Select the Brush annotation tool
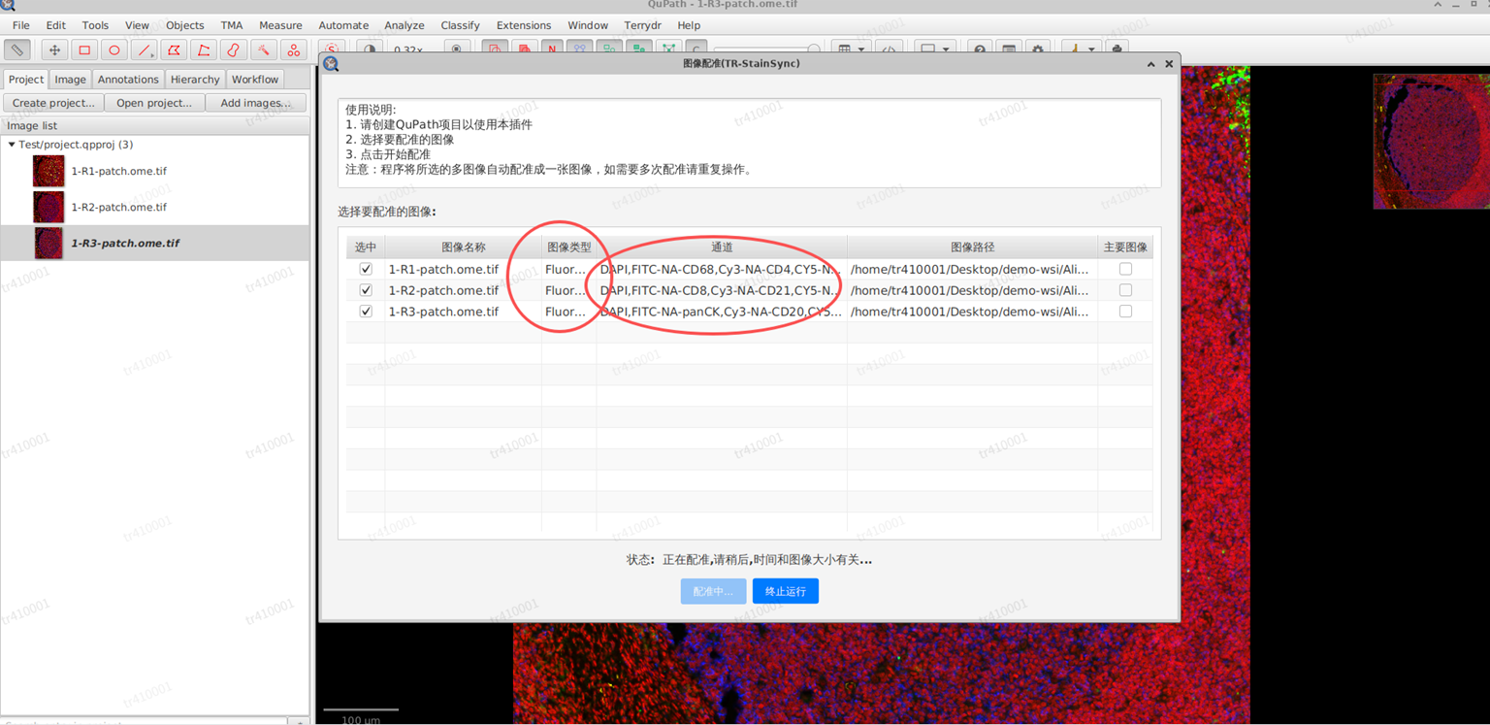 click(x=233, y=49)
